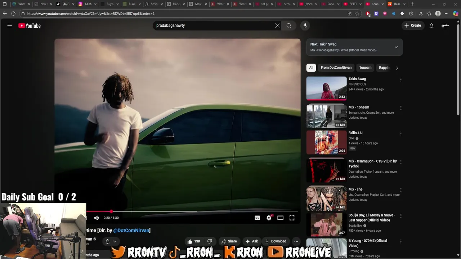The image size is (461, 259).
Task: Mute the video with the volume icon
Action: [97, 218]
